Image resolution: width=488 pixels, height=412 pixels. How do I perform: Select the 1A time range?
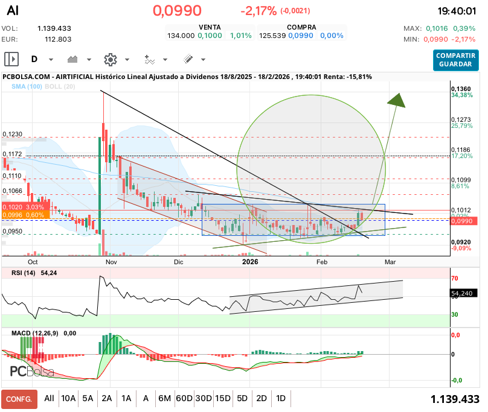[126, 398]
